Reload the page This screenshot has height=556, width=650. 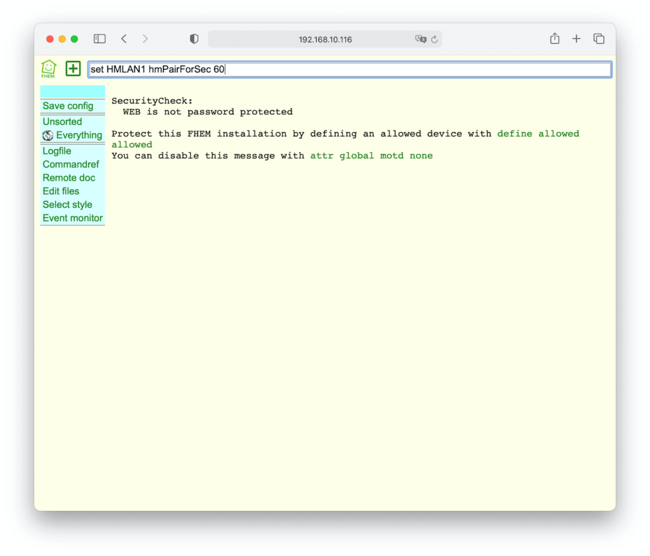[434, 39]
